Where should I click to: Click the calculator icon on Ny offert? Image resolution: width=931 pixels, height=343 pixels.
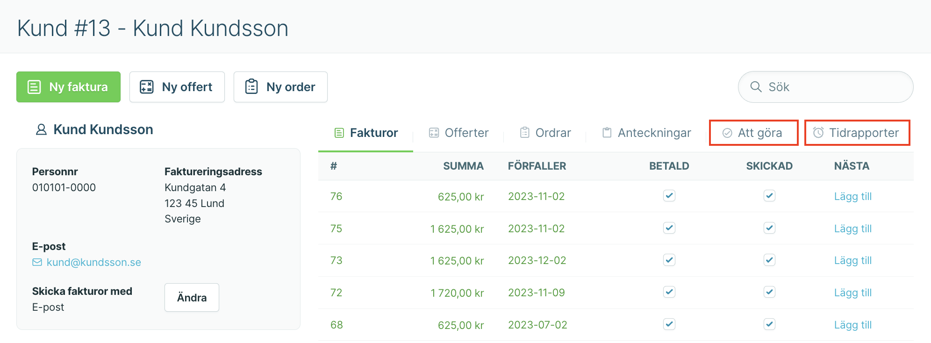tap(147, 87)
